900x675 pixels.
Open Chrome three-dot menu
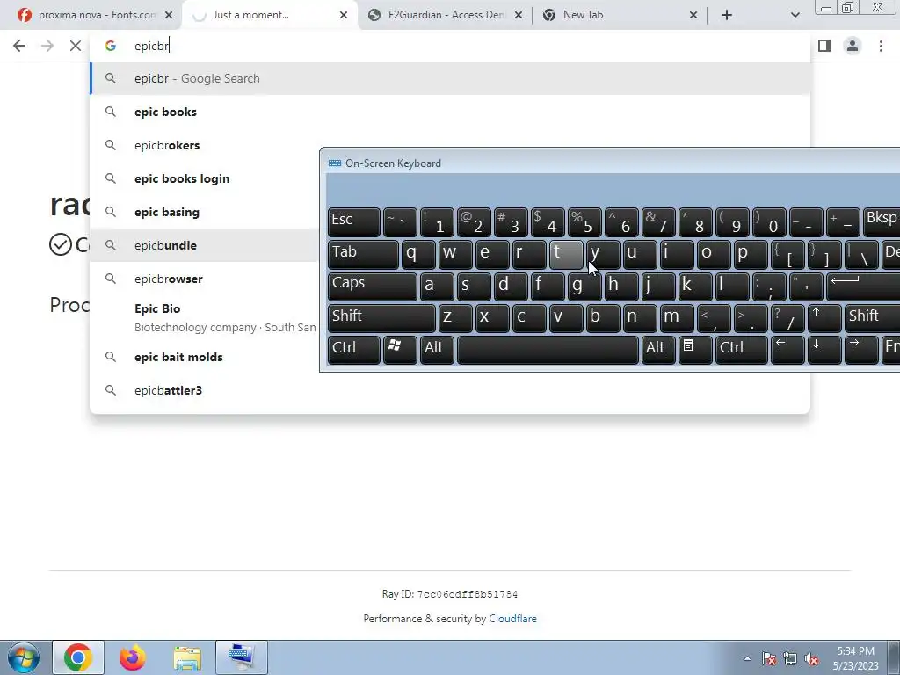pyautogui.click(x=881, y=46)
